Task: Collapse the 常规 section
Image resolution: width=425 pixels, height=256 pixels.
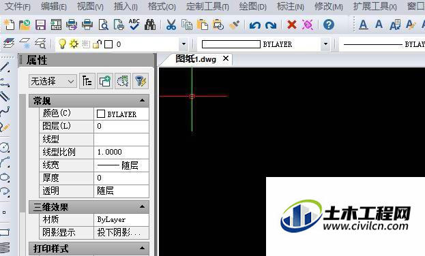Action: 142,101
